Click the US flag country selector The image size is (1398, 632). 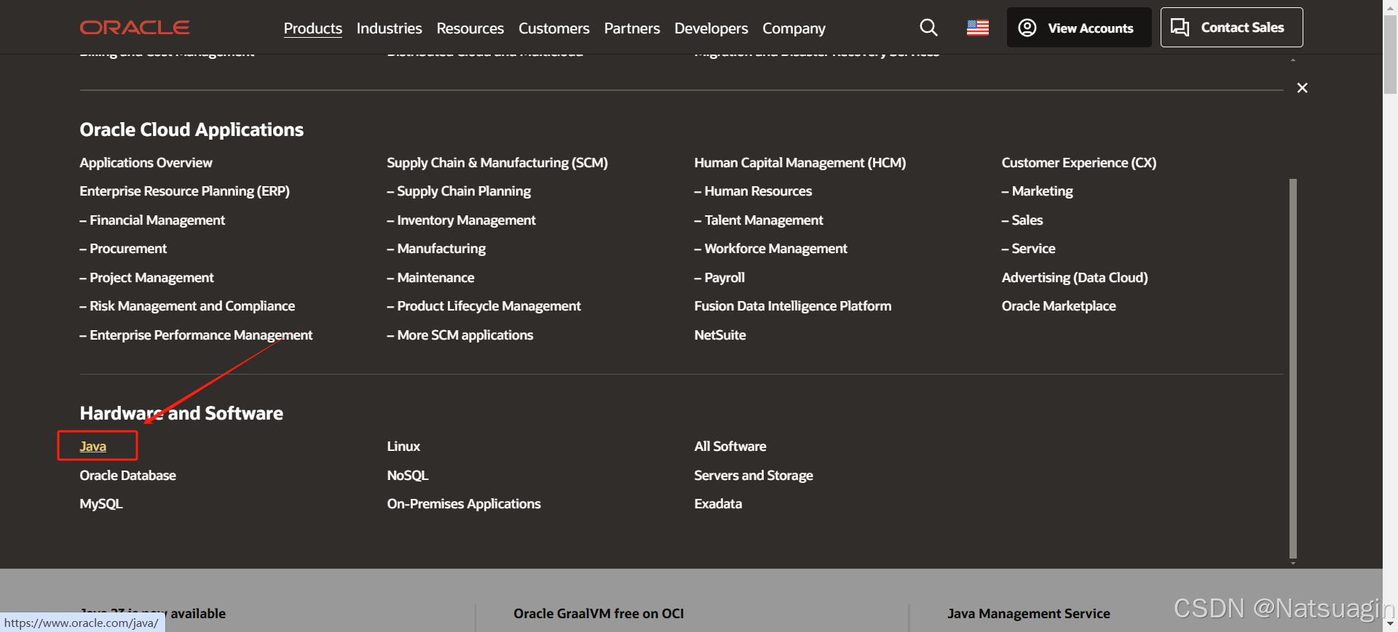977,28
